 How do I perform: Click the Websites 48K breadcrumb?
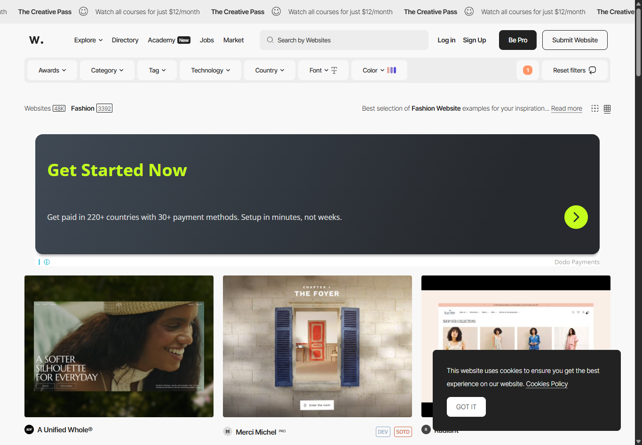[45, 108]
